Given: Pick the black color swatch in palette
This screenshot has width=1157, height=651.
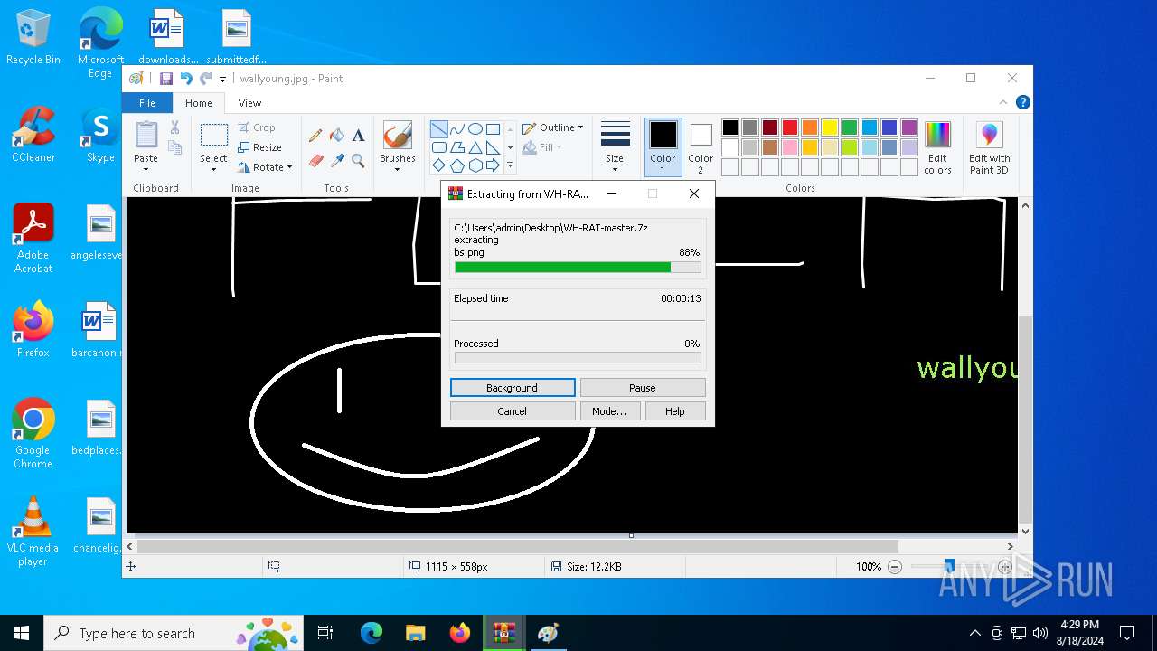Looking at the screenshot, I should 730,127.
